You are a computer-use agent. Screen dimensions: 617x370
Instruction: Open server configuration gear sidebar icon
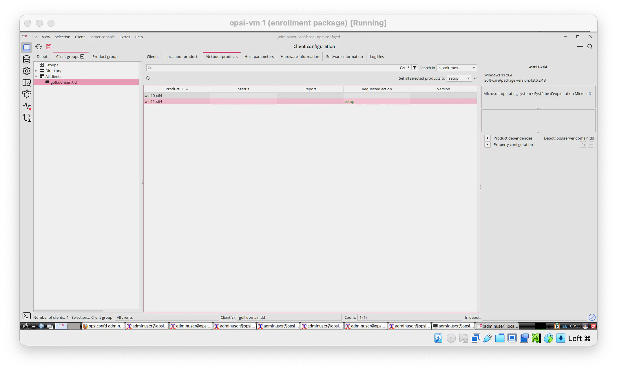tap(27, 71)
